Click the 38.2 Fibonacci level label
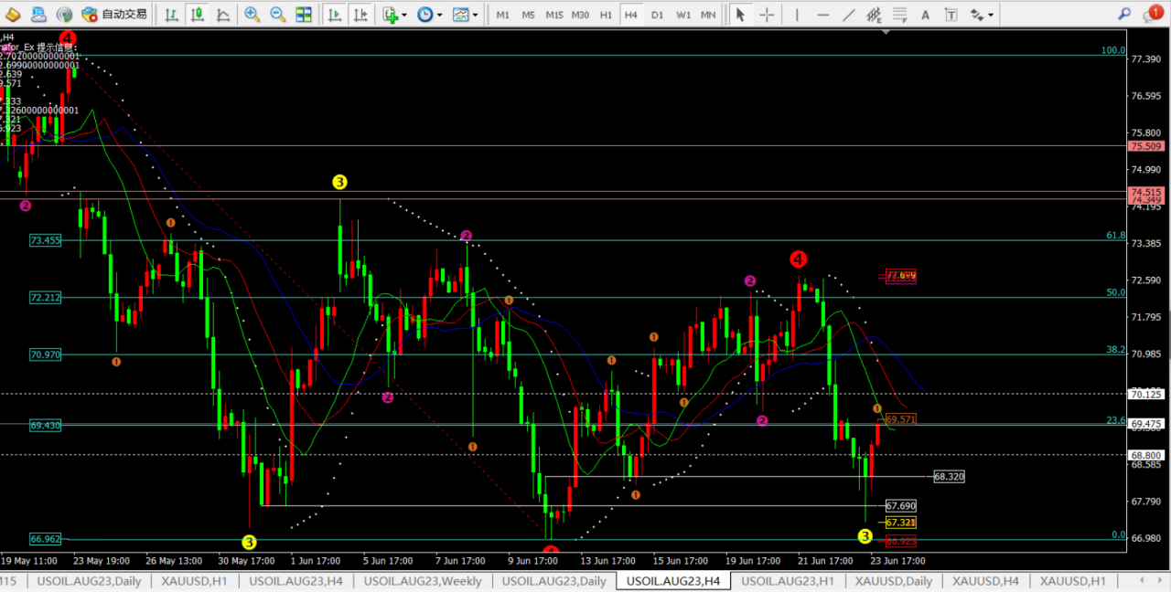Viewport: 1171px width, 592px height. 1115,349
